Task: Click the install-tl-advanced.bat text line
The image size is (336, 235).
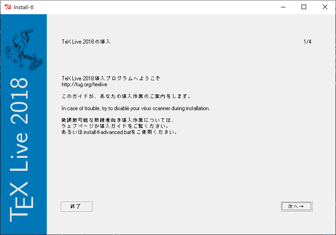Action: (x=119, y=132)
